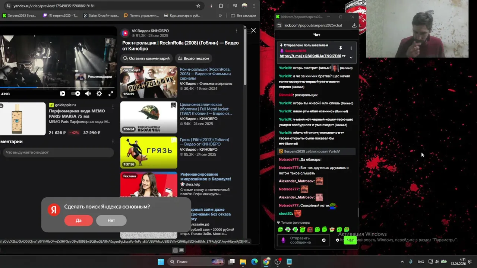Viewport: 477px width, 268px height.
Task: Click Dimmk6 username in chat
Action: pos(286,95)
